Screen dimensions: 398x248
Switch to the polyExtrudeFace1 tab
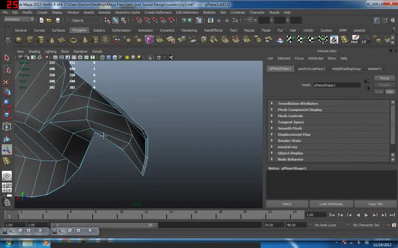pos(311,69)
